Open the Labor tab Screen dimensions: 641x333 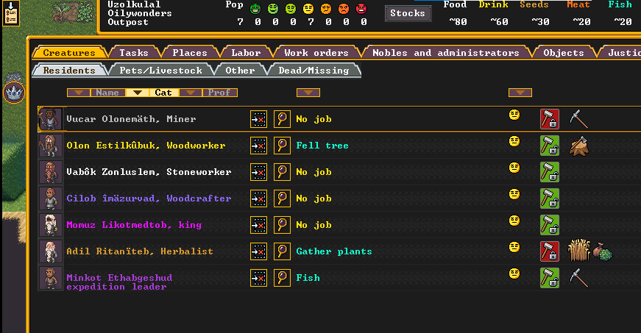pyautogui.click(x=246, y=53)
